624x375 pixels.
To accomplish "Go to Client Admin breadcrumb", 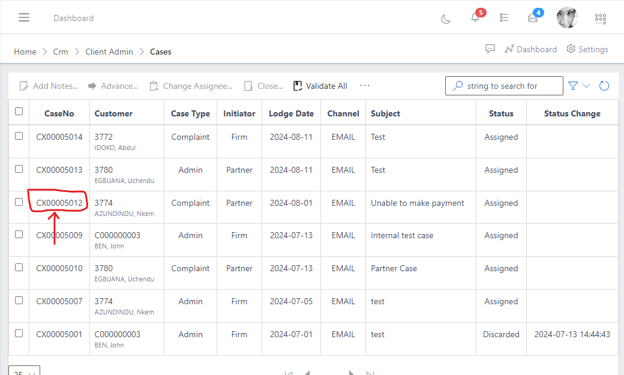I will coord(109,52).
